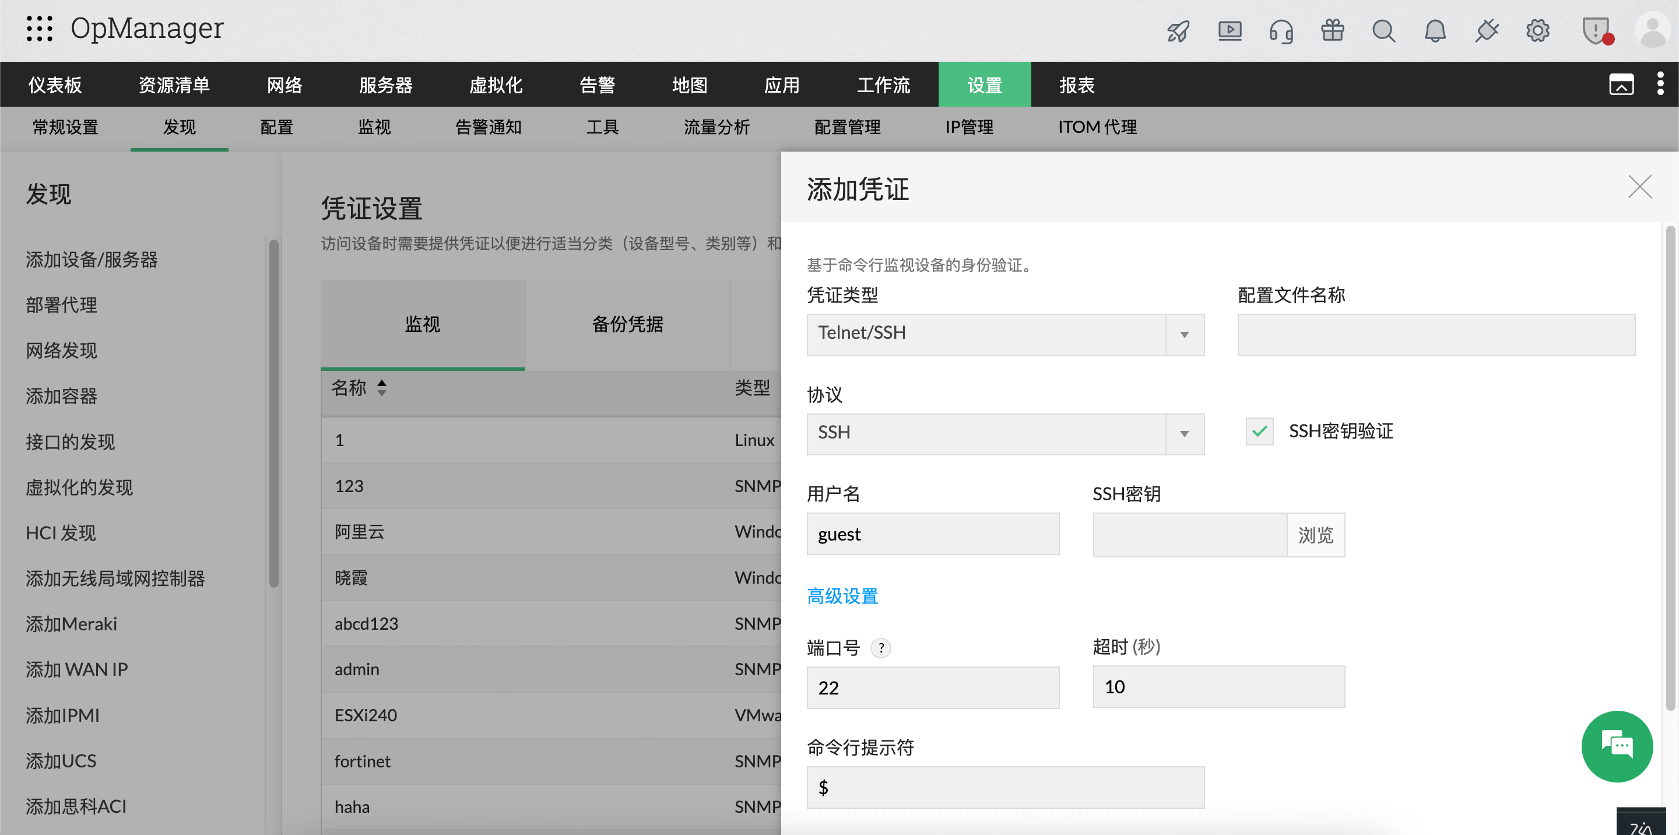Image resolution: width=1679 pixels, height=835 pixels.
Task: Switch to the 告警通知 sub-tab
Action: (488, 127)
